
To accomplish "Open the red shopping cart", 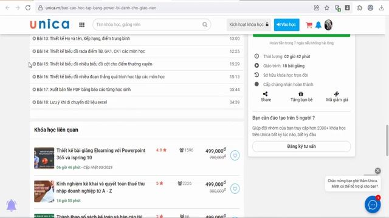I will click(309, 25).
